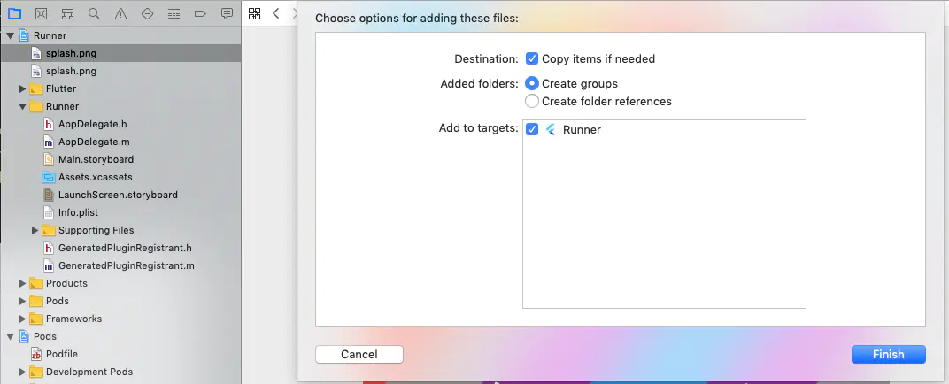This screenshot has width=949, height=384.
Task: Collapse the Runner folder group
Action: click(22, 106)
